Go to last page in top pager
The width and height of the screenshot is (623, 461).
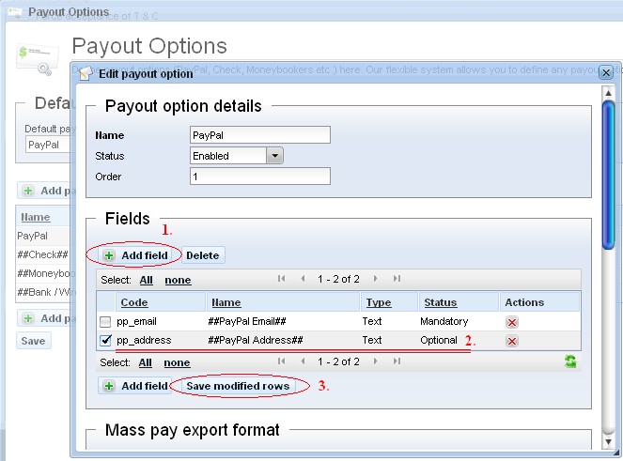397,279
